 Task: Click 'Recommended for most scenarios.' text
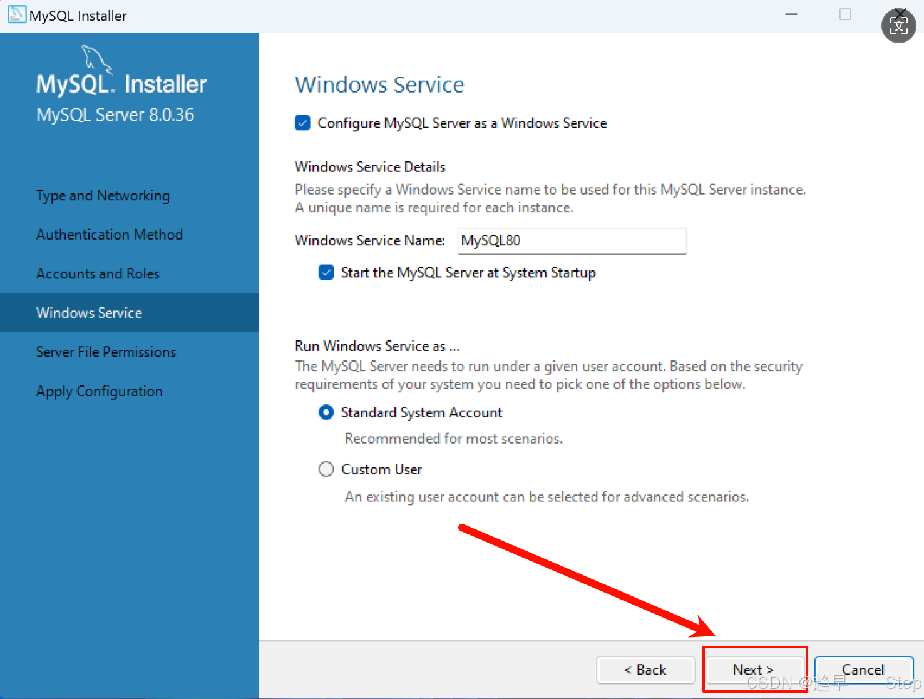pyautogui.click(x=453, y=439)
